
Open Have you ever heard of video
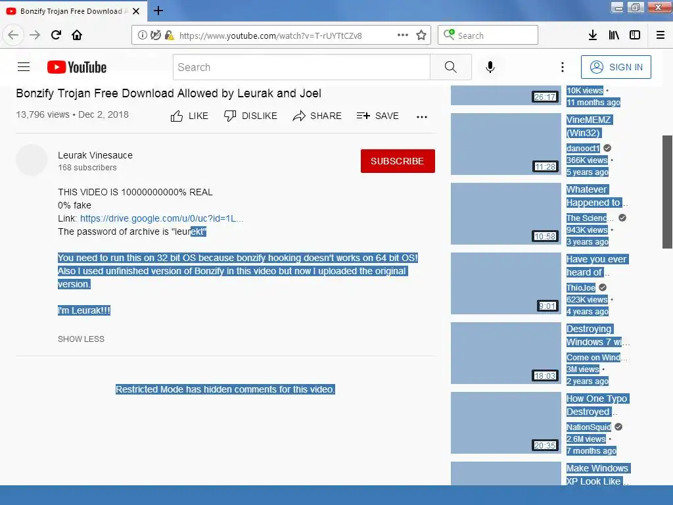pos(597,266)
